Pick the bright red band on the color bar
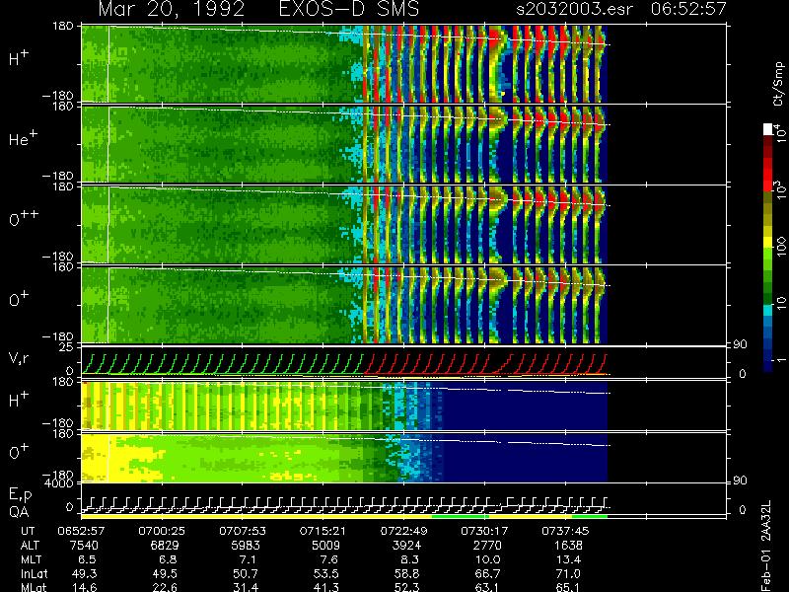This screenshot has width=789, height=592. pyautogui.click(x=768, y=175)
